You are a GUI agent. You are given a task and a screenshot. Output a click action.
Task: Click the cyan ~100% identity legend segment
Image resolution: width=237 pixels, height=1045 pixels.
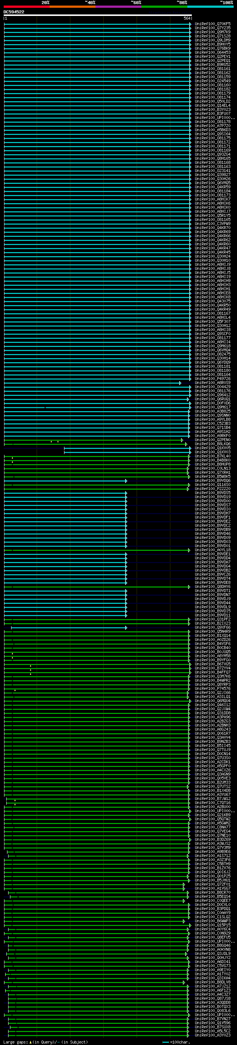click(211, 7)
